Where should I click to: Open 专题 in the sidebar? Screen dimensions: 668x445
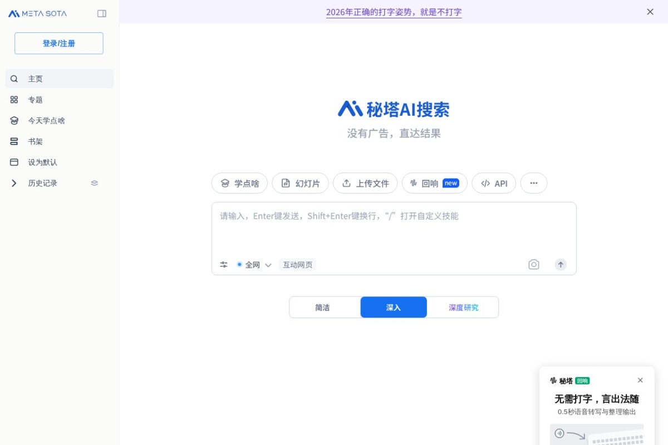[x=59, y=100]
